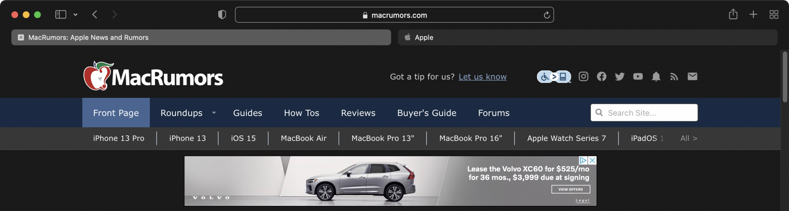Open the MacBook Pro 13" roundup
Image resolution: width=789 pixels, height=211 pixels.
(x=383, y=138)
